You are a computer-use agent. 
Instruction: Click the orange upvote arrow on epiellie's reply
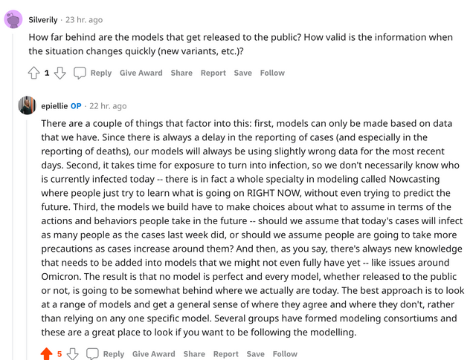[x=46, y=354]
